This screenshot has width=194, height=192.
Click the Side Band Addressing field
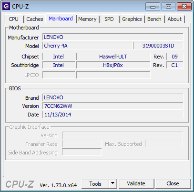(82, 153)
